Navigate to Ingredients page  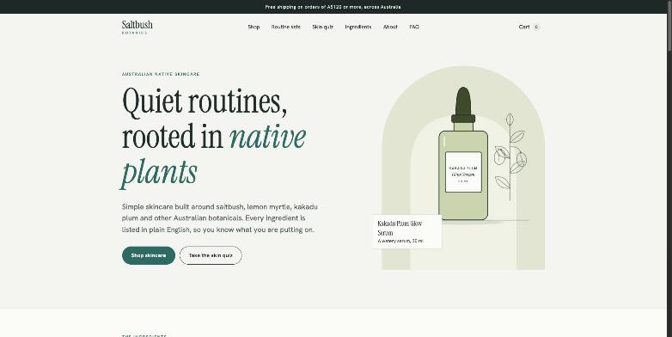click(x=357, y=27)
